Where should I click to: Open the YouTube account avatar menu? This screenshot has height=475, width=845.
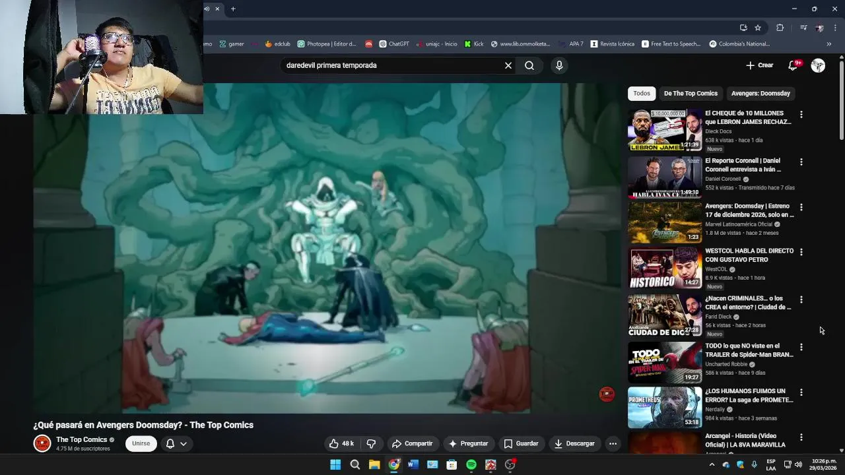pyautogui.click(x=818, y=65)
